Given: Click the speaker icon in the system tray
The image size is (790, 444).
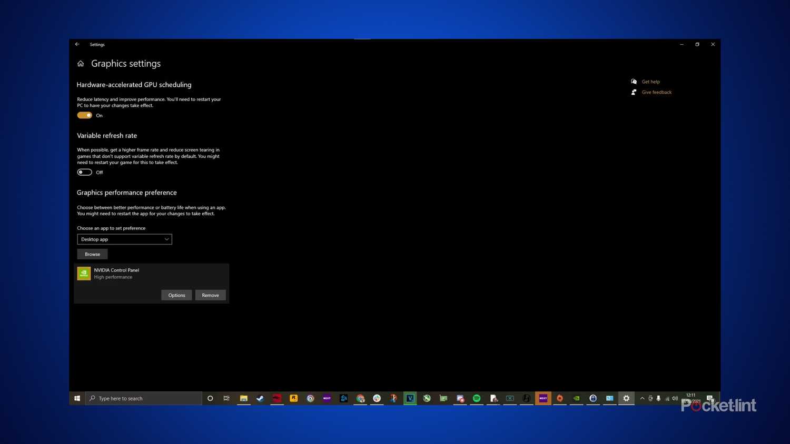Looking at the screenshot, I should coord(675,398).
